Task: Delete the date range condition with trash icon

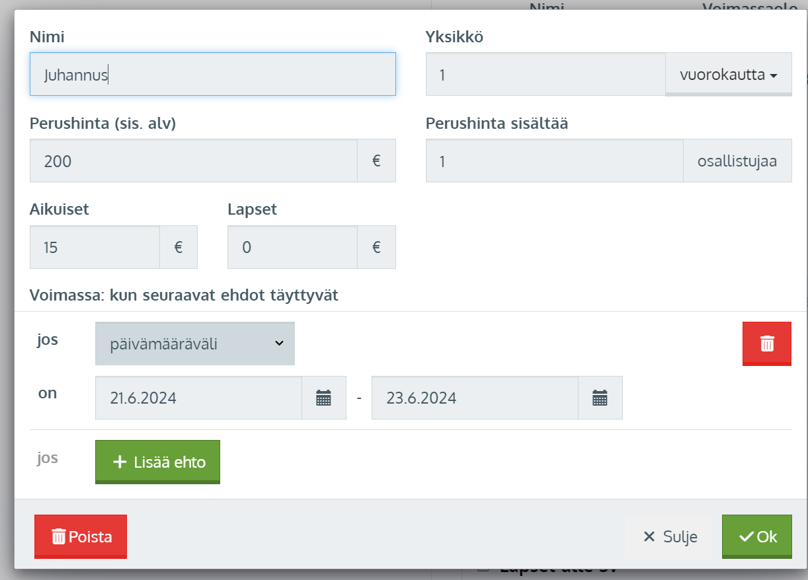Action: 766,344
